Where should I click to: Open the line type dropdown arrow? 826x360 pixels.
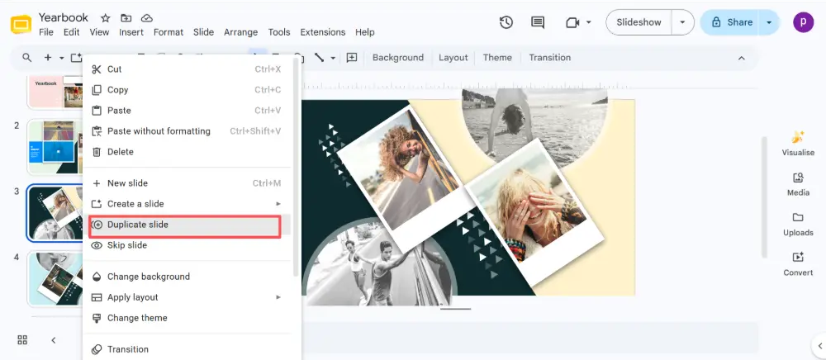pos(333,58)
